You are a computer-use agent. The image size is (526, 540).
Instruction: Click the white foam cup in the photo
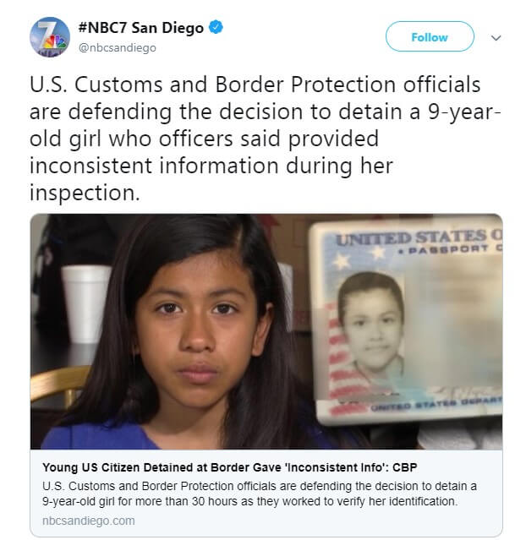[x=85, y=303]
